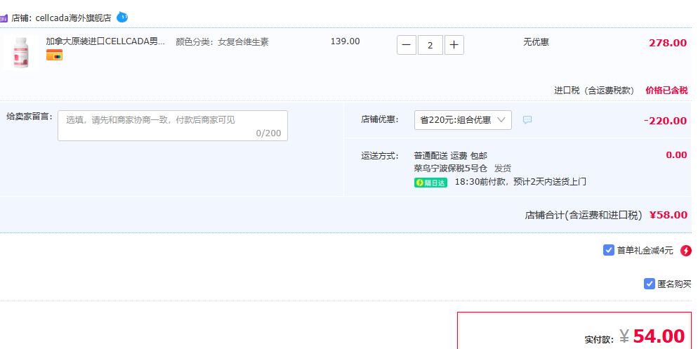Click the 实付款 label
Viewport: 698px width, 349px height.
(x=600, y=340)
